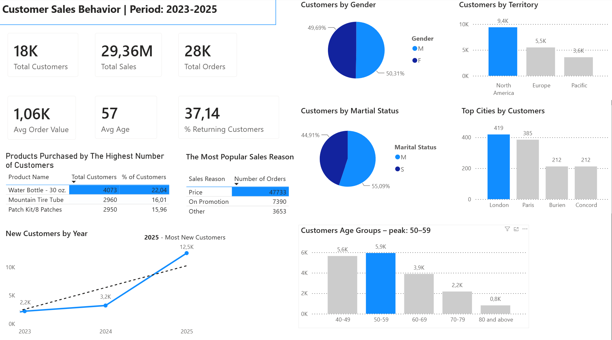
Task: Click the 4073 total customers cell
Action: click(x=94, y=190)
